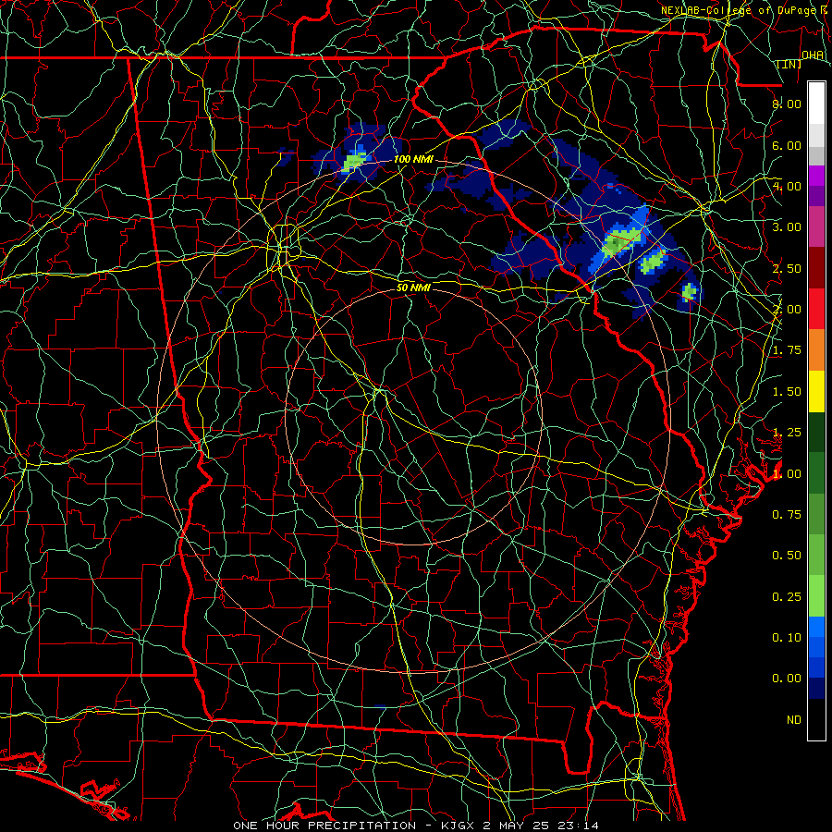
Task: Select the light blue legend swatch above 0.10
Action: pyautogui.click(x=816, y=627)
